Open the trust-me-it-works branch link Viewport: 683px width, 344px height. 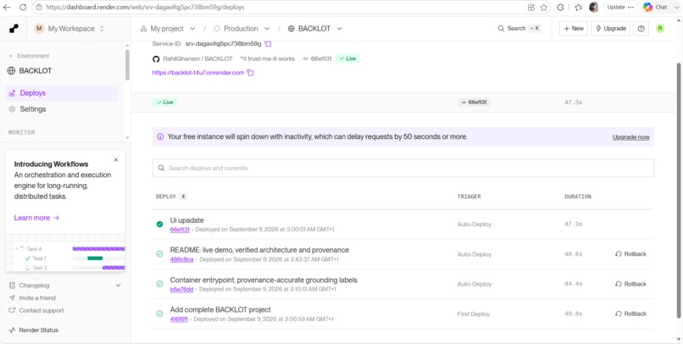(x=271, y=58)
